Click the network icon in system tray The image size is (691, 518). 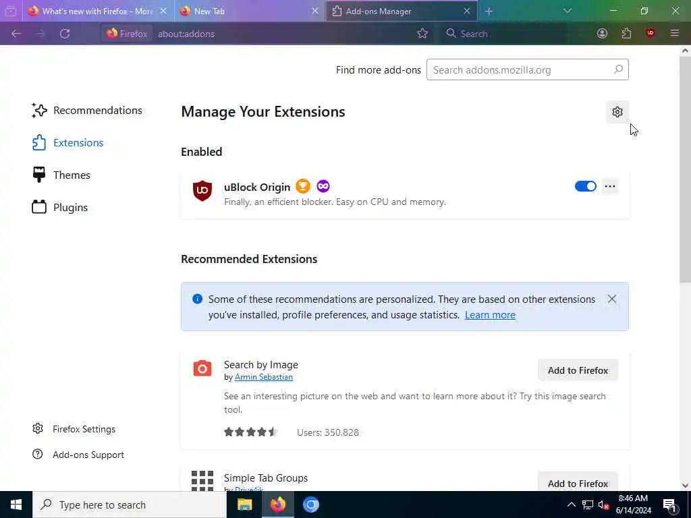click(x=588, y=505)
